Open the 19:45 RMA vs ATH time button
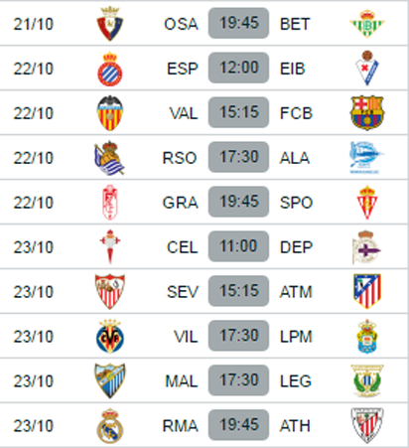The image size is (409, 448). point(238,425)
